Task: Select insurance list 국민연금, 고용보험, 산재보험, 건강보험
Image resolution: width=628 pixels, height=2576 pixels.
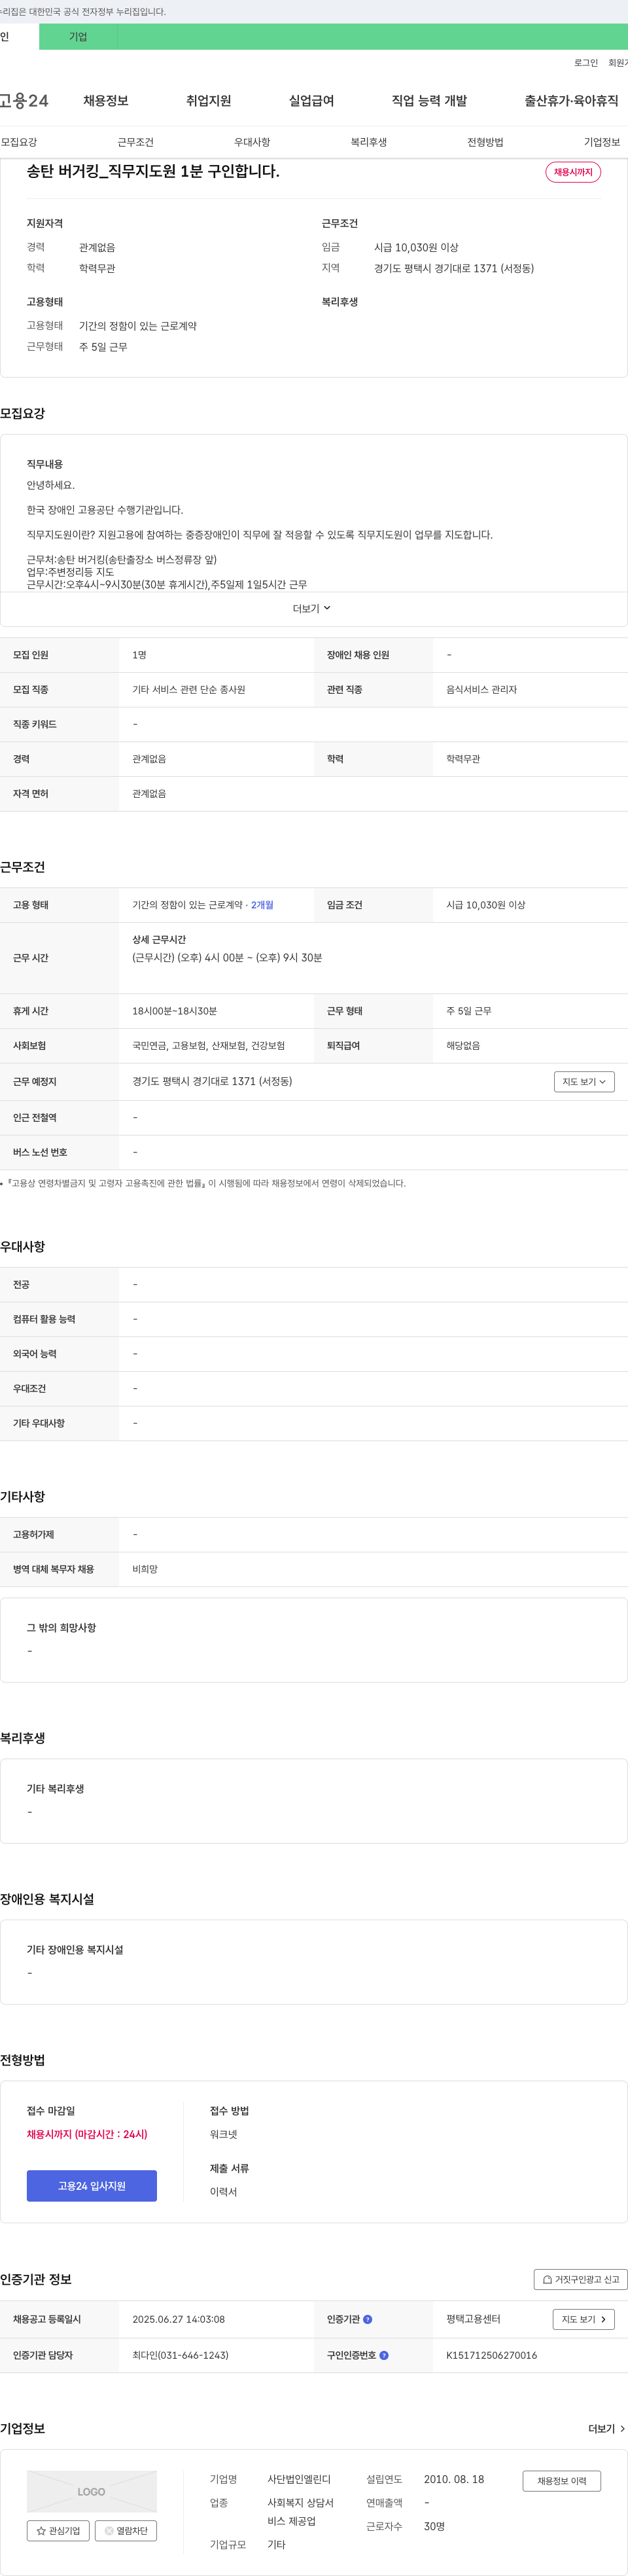Action: pyautogui.click(x=208, y=1046)
